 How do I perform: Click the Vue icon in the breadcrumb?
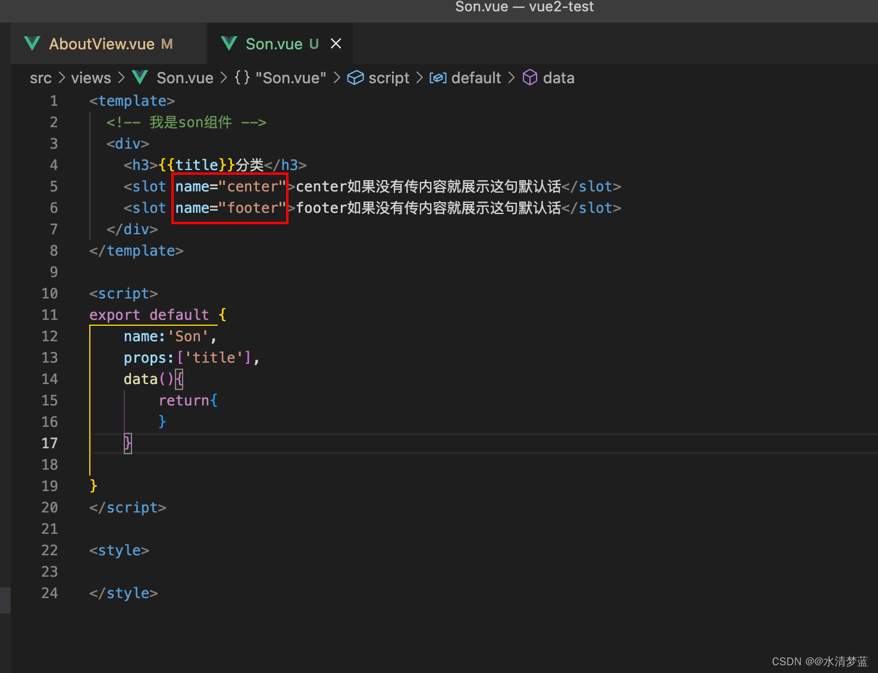(140, 77)
